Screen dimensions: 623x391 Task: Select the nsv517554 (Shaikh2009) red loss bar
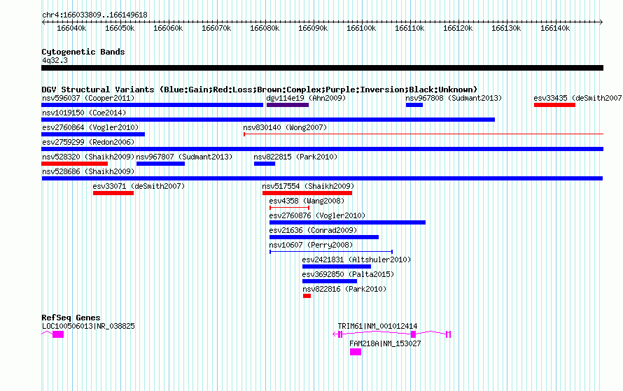coord(307,193)
